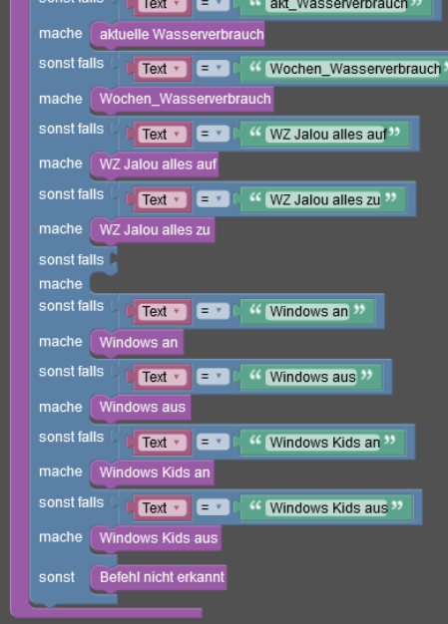Select the purple "Windows Kids aus" function block
This screenshot has width=448, height=624.
coord(156,538)
